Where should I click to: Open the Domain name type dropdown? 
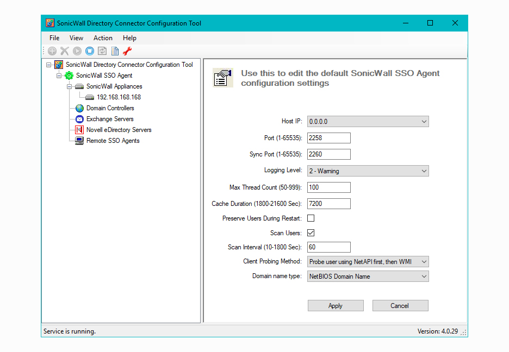click(368, 276)
